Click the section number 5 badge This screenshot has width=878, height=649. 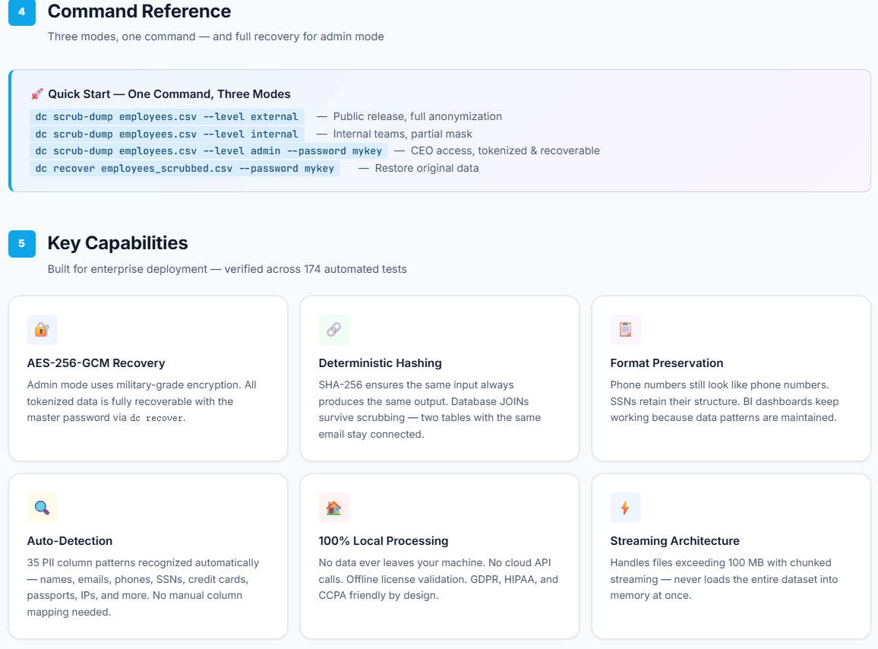(22, 244)
